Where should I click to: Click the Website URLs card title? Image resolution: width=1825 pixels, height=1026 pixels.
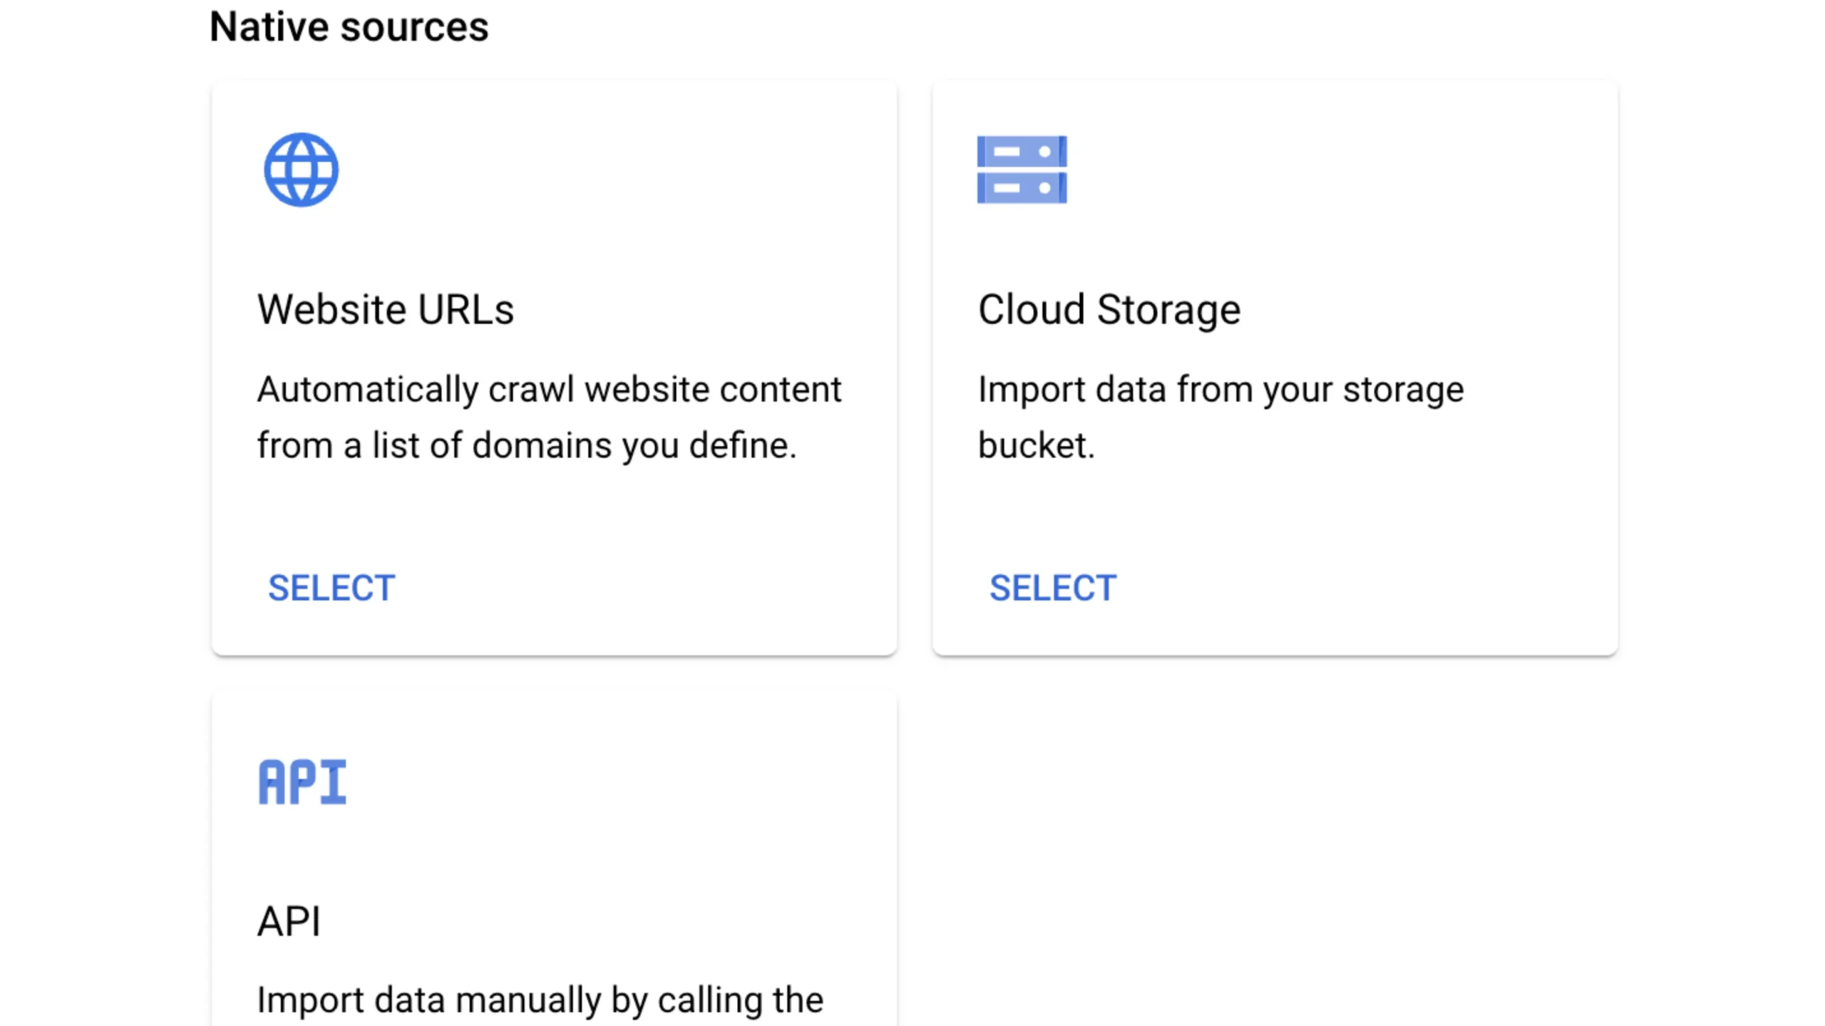386,309
